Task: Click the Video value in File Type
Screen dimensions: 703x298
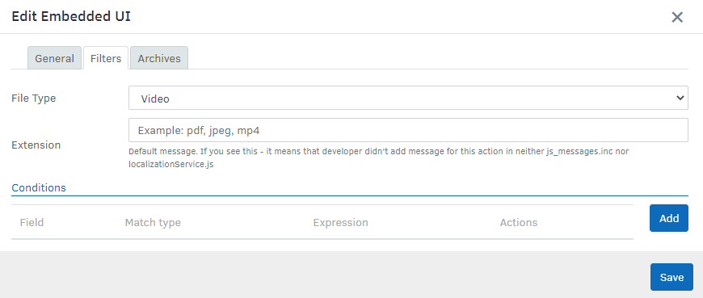Action: 155,99
